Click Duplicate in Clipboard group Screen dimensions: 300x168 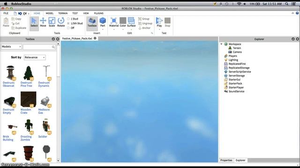(x=19, y=28)
